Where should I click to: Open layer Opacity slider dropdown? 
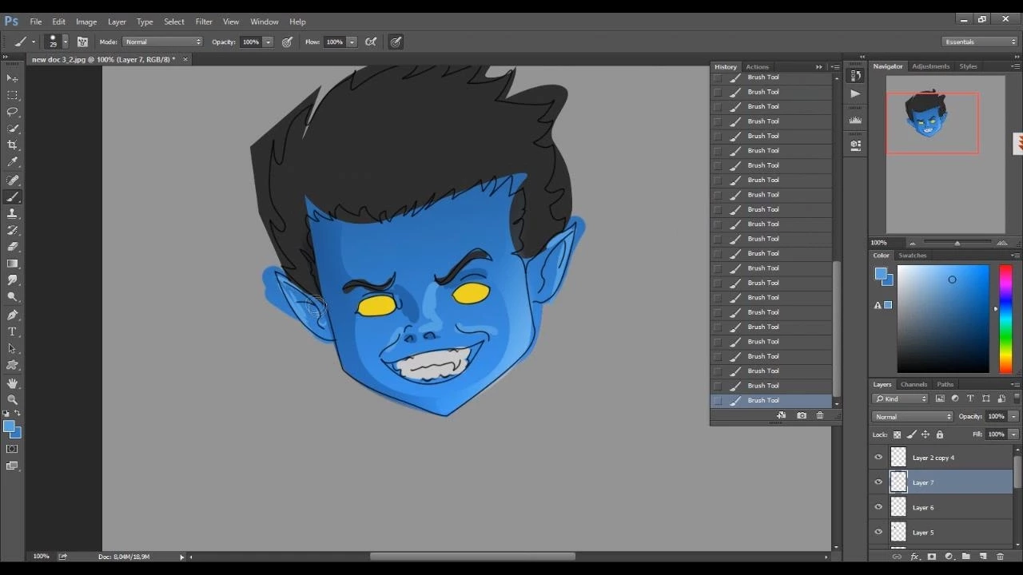pos(1014,416)
